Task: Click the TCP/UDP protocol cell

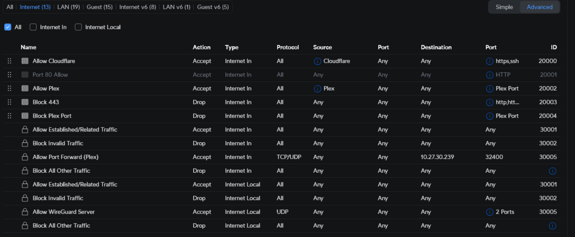Action: [289, 157]
